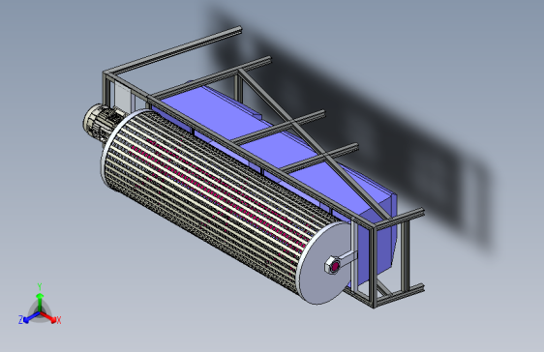Select the upper right protruding beam of the frame
Viewport: 544px width, 352px height.
point(399,218)
